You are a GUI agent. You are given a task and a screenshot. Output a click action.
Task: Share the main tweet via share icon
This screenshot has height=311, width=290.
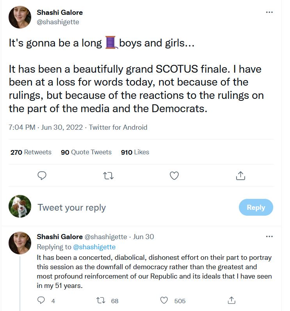240,176
